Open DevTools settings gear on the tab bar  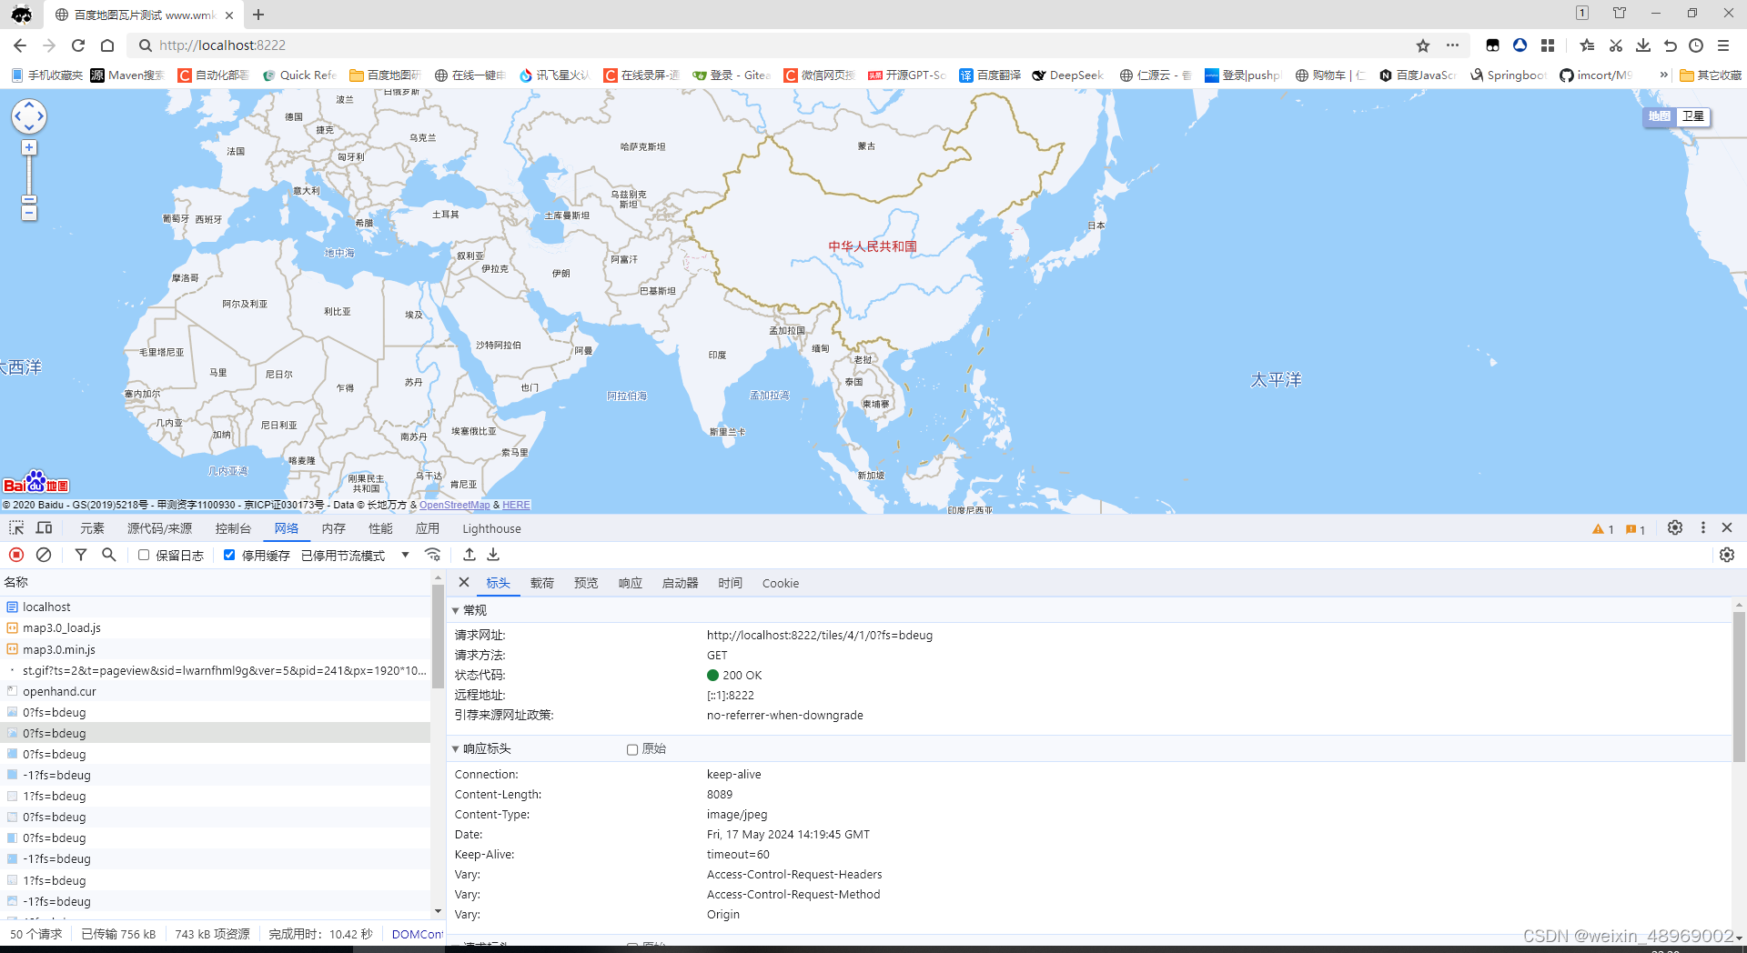pos(1675,528)
